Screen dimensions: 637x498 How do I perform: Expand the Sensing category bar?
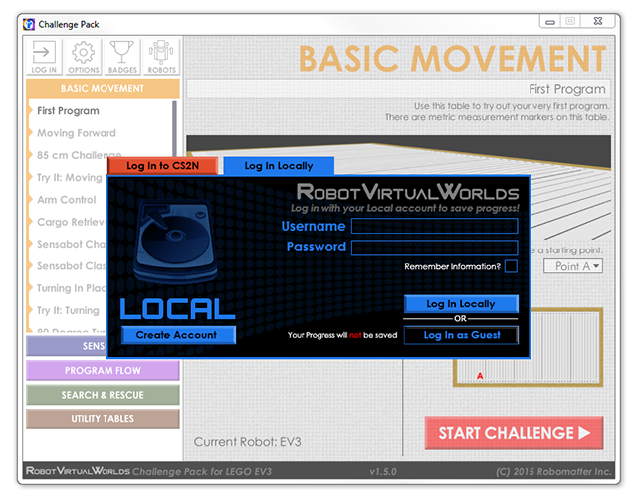point(67,346)
